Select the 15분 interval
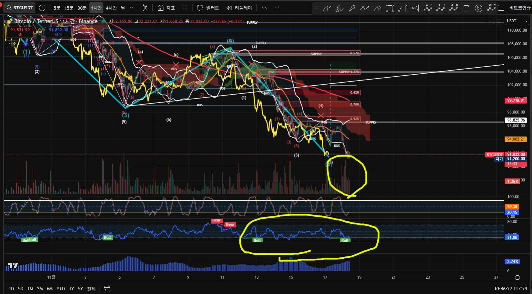 click(69, 8)
